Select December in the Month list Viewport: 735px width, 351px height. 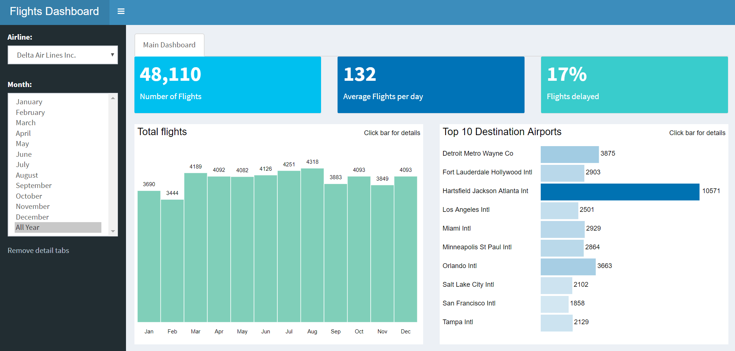click(x=32, y=217)
